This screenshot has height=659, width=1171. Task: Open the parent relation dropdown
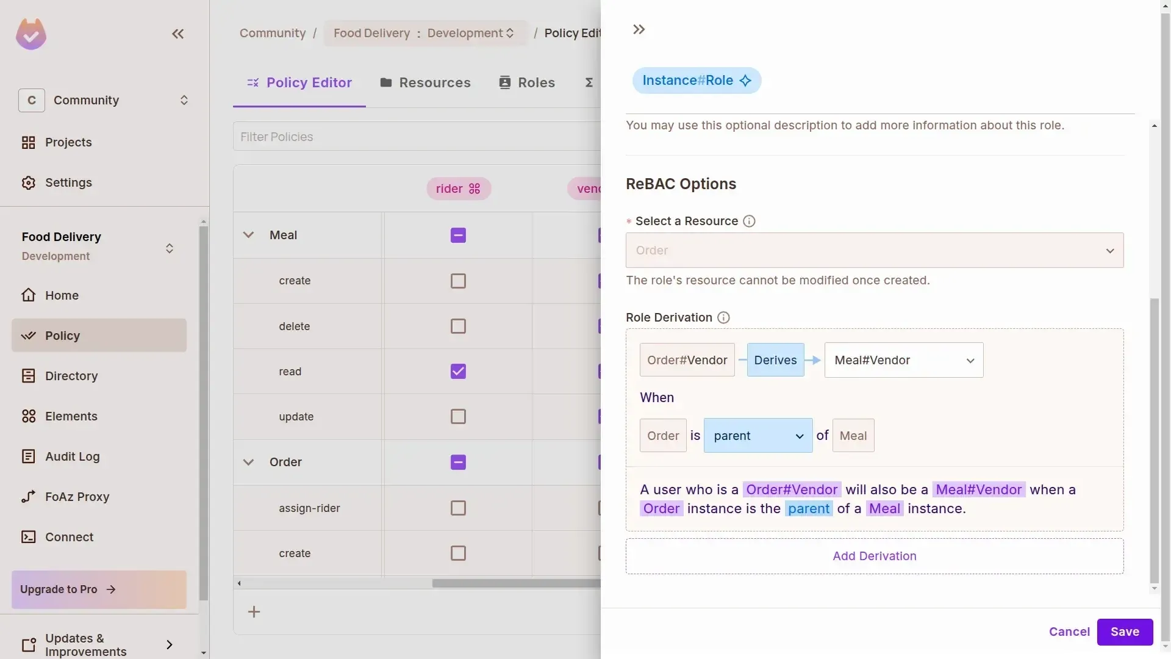(x=757, y=436)
